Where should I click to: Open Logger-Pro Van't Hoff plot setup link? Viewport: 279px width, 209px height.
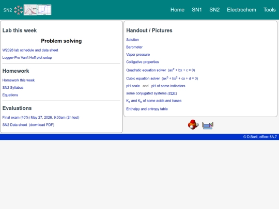[x=27, y=58]
